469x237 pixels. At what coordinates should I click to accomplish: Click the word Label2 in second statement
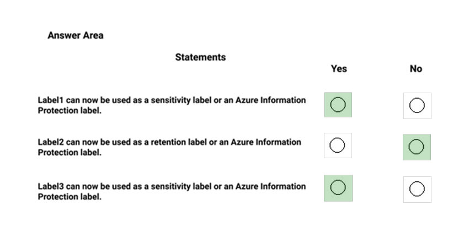pyautogui.click(x=51, y=142)
